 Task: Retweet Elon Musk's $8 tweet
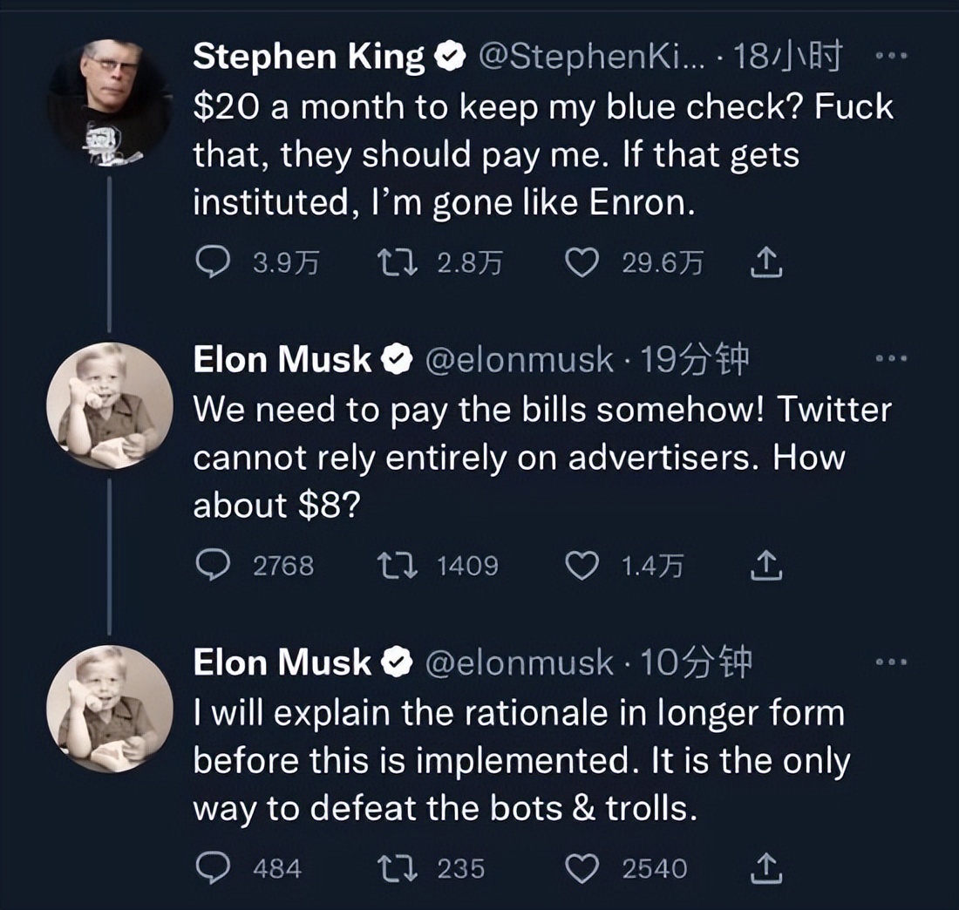click(395, 567)
